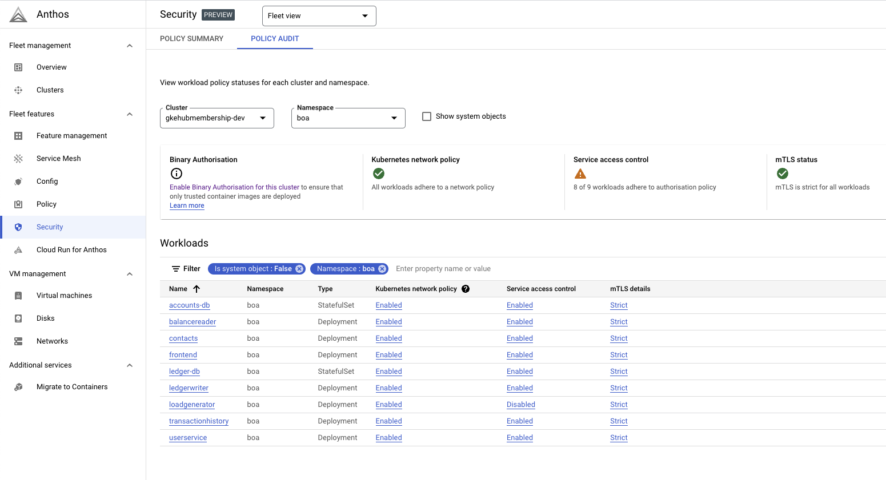Go to the Security sidebar item
This screenshot has width=886, height=480.
50,227
